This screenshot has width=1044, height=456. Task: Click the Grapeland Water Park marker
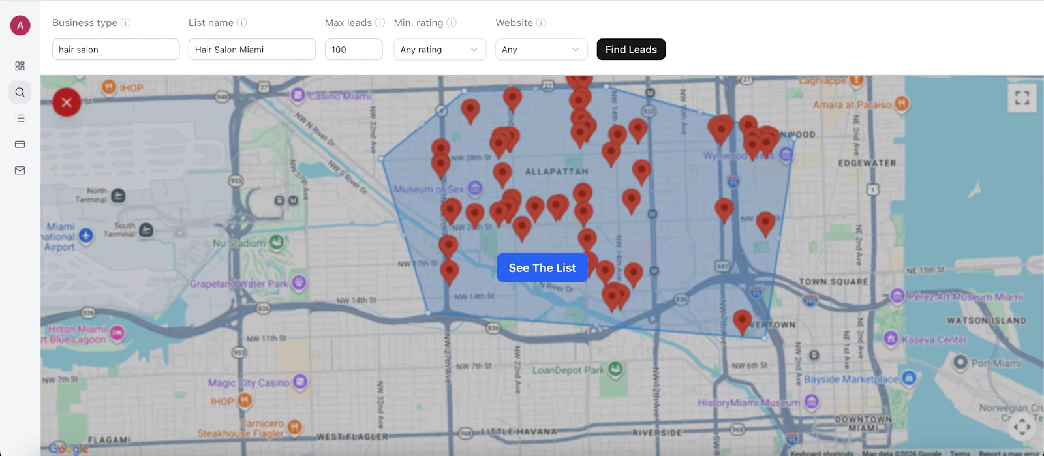point(299,282)
